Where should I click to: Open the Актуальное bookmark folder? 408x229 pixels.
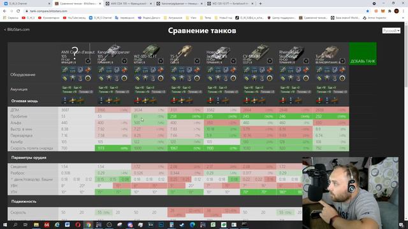click(x=173, y=18)
